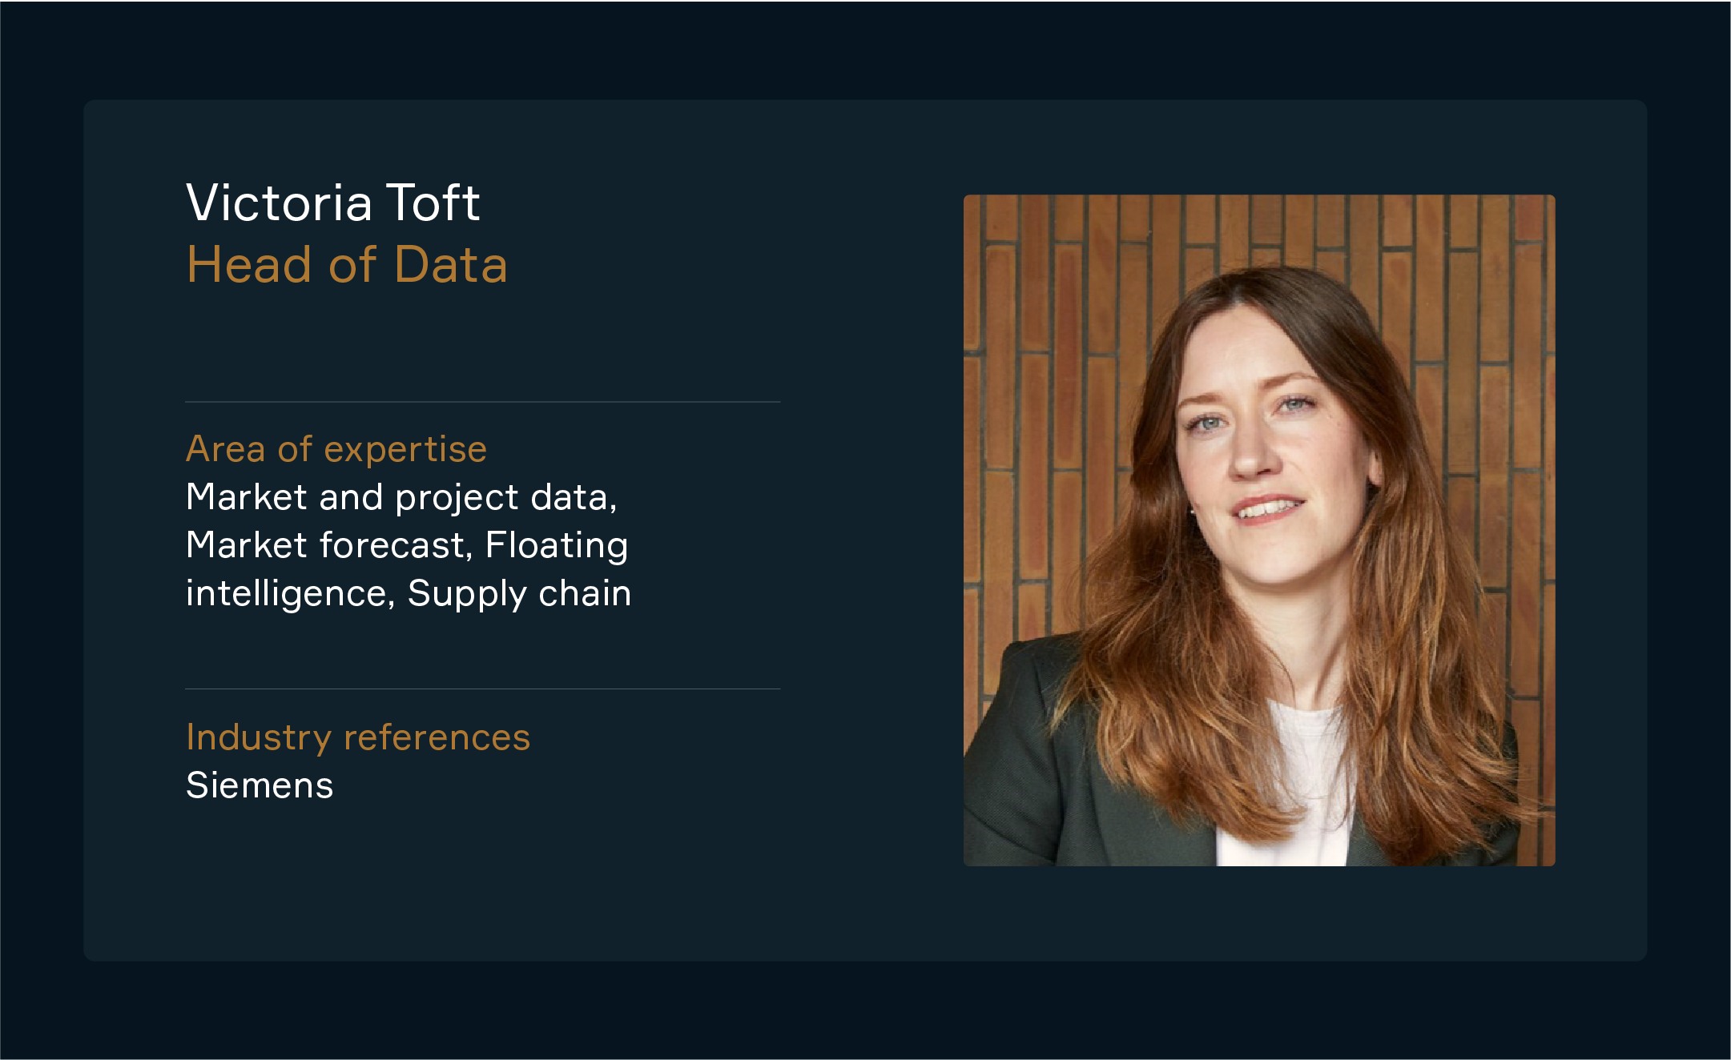
Task: Click the white shirt in the portrait
Action: (x=1290, y=785)
